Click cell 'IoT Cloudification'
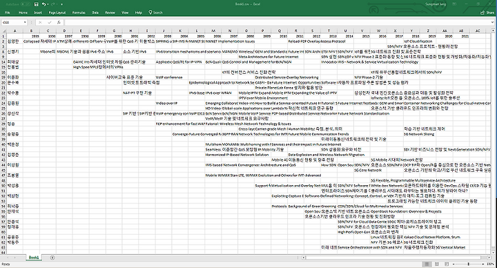This screenshot has width=497, height=268. (418, 41)
